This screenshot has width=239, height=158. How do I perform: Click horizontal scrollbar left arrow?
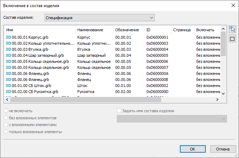click(x=7, y=100)
